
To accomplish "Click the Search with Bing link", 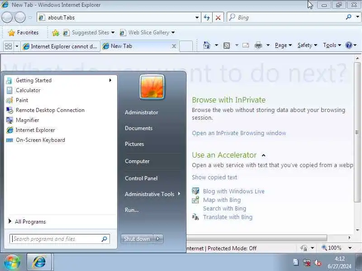I will click(x=224, y=208).
